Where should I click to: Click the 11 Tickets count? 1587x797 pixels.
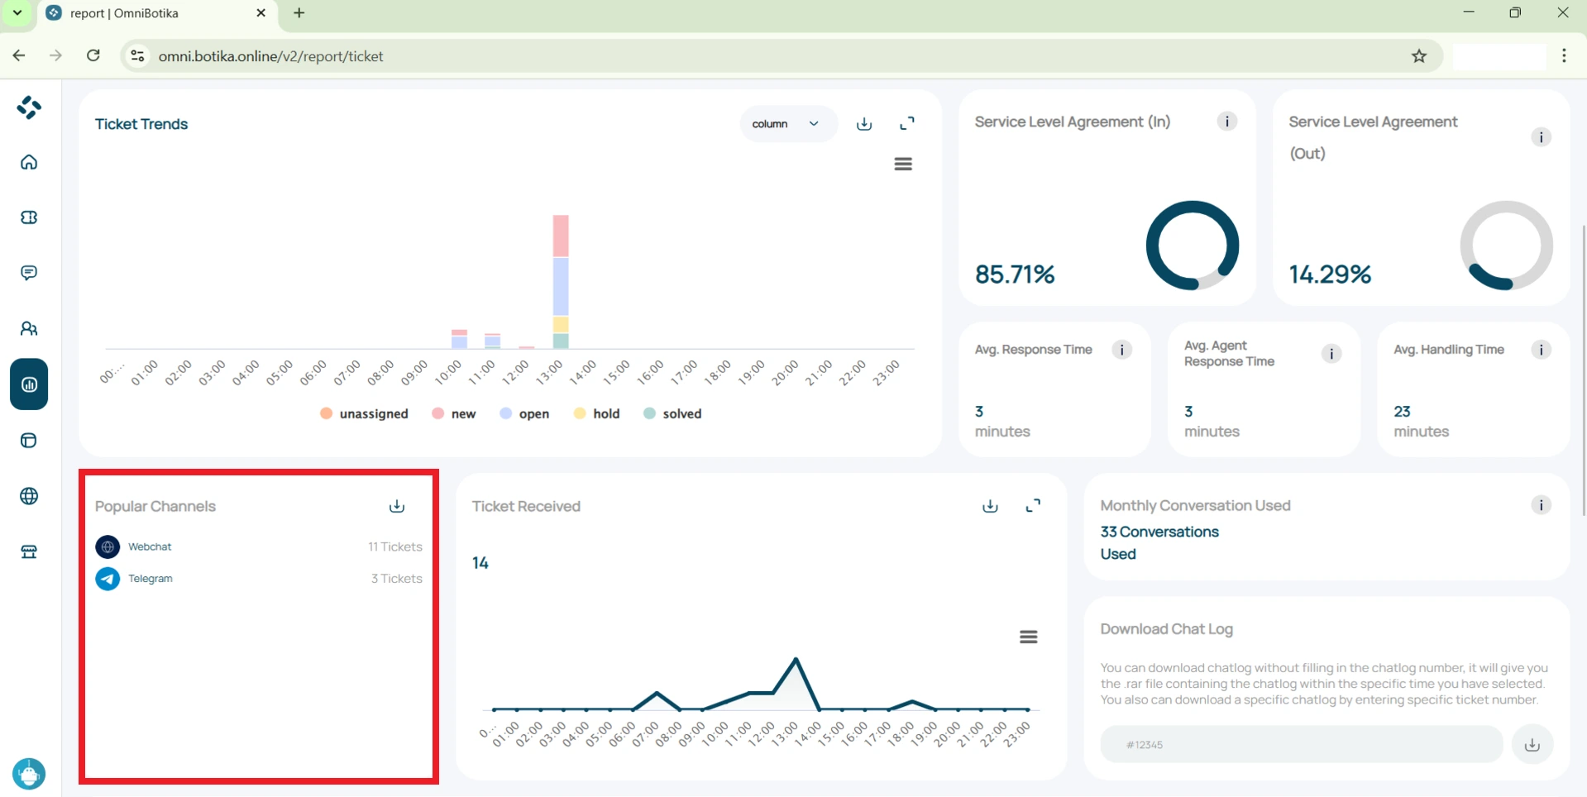click(x=395, y=546)
